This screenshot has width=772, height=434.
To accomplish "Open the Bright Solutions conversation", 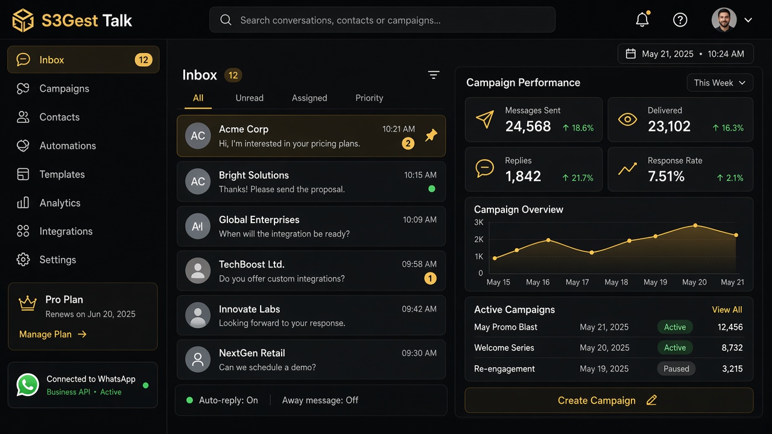I will (x=311, y=181).
